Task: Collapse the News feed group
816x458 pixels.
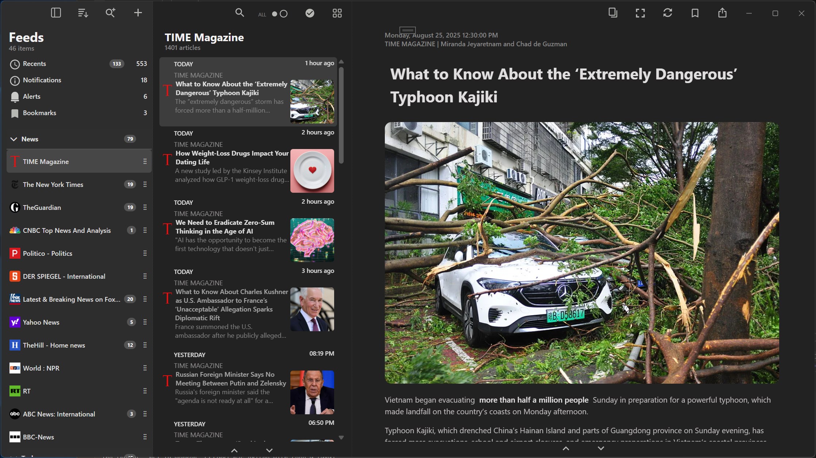Action: [14, 139]
